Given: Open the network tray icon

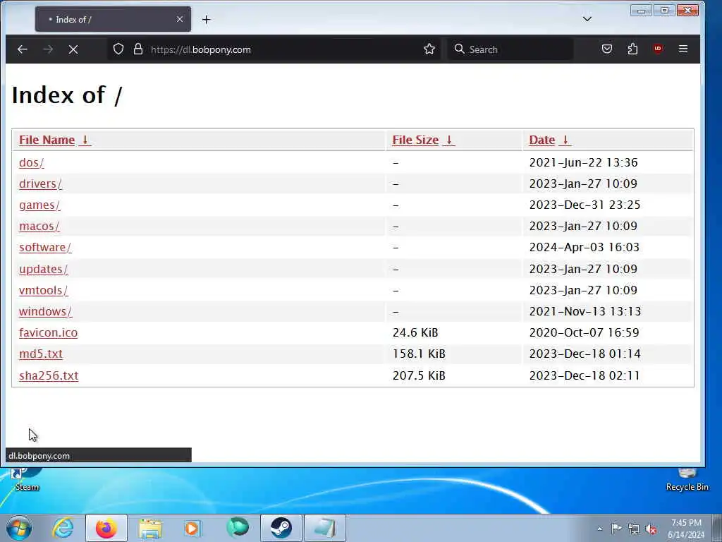Looking at the screenshot, I should coord(634,529).
